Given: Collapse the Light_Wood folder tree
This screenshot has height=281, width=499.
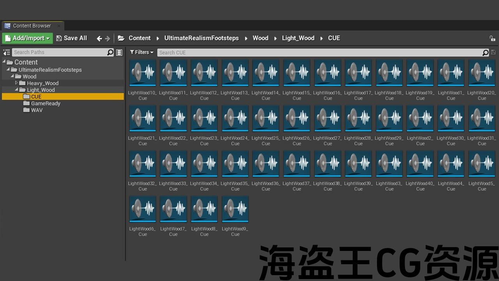Looking at the screenshot, I should [x=17, y=90].
